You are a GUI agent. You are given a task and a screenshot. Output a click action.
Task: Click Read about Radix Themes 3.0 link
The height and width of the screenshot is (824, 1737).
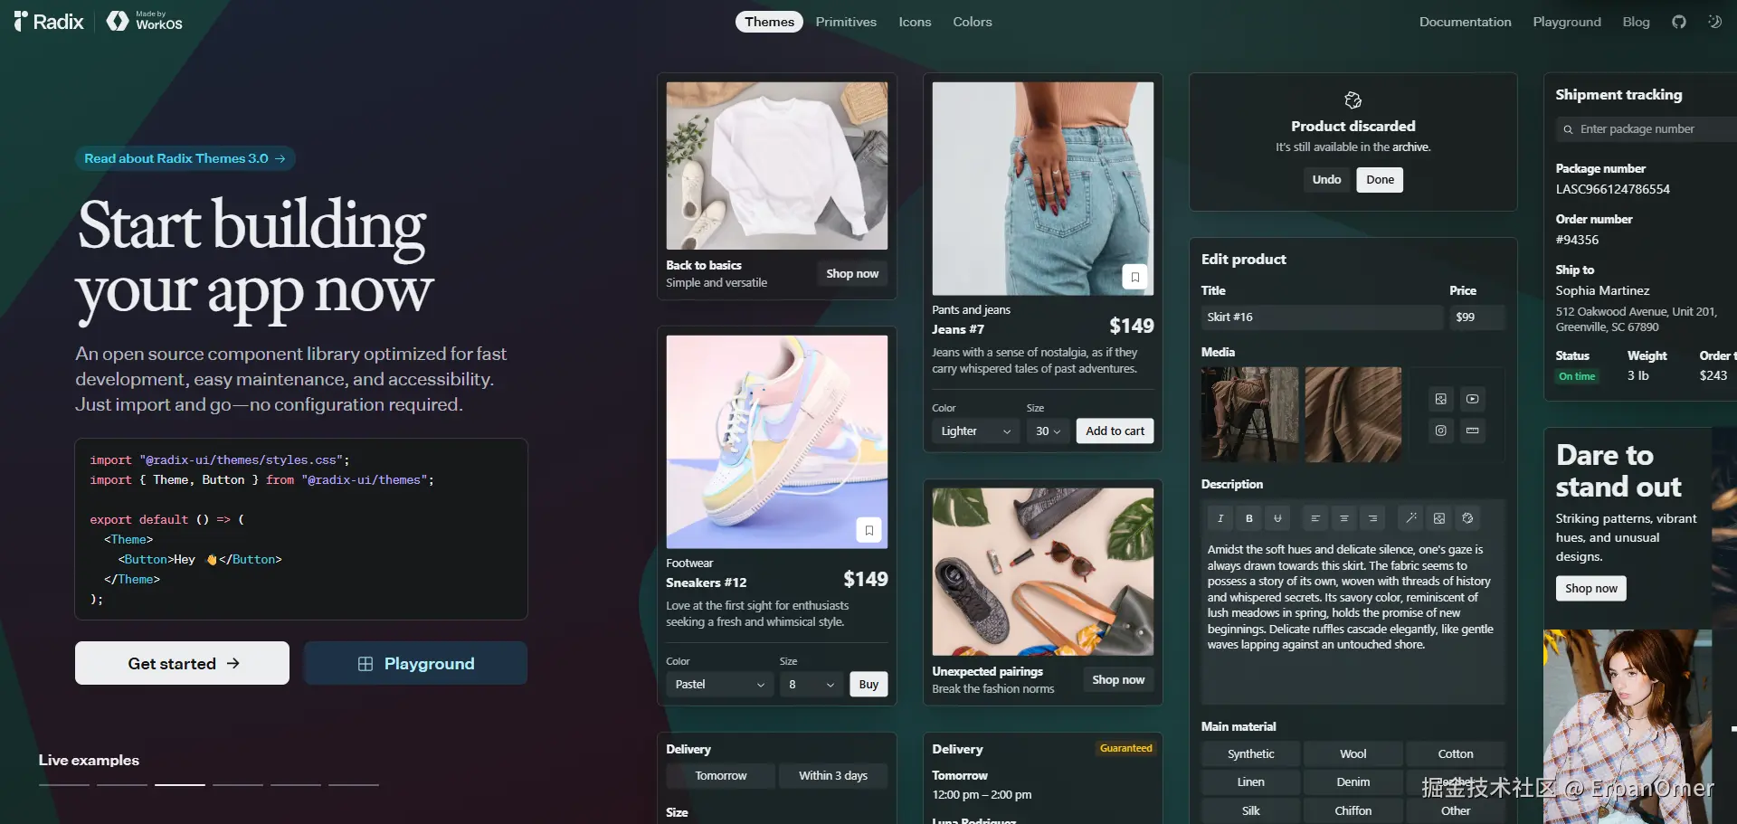185,158
